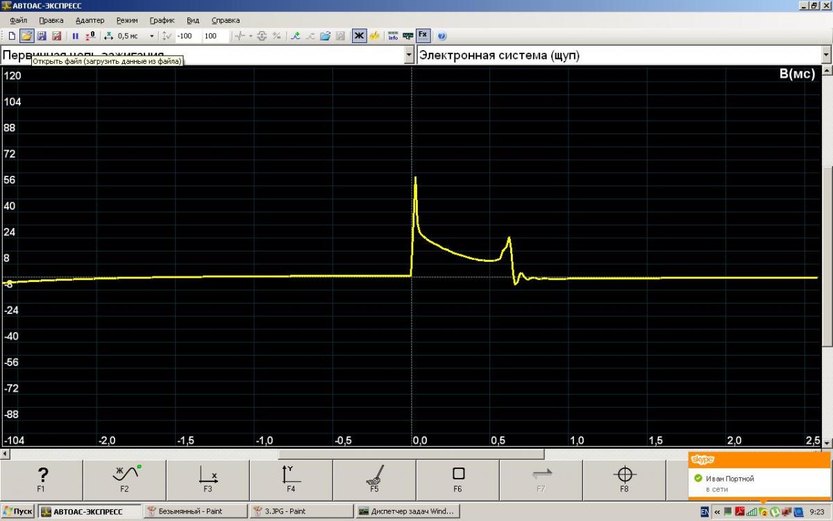
Task: Open the Адаптер menu
Action: 90,20
